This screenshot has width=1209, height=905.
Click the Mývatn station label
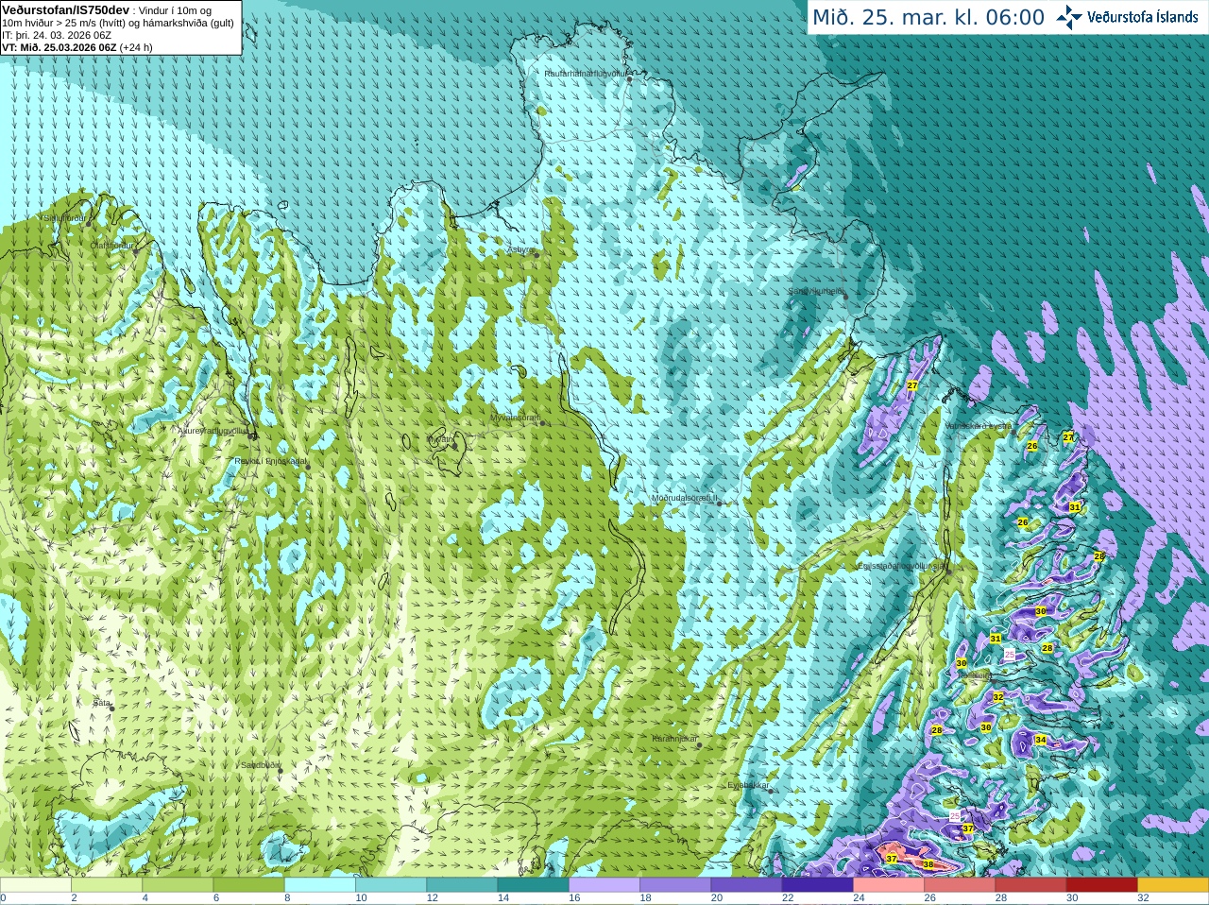click(x=440, y=439)
